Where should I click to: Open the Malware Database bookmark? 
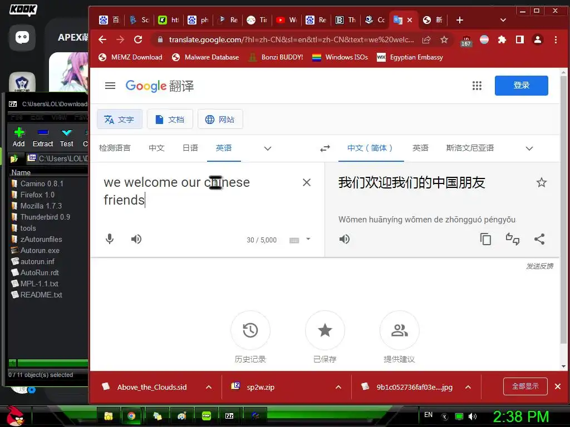[x=205, y=57]
